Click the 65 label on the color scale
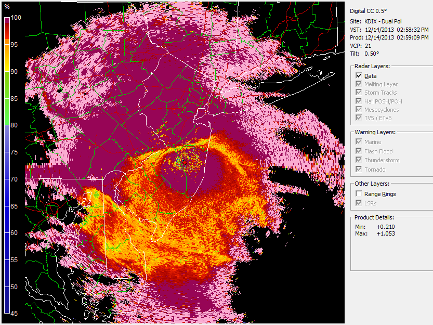 [14, 206]
